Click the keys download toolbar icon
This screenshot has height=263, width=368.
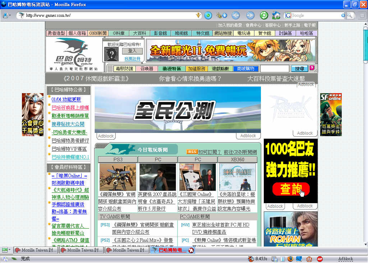coord(222,15)
